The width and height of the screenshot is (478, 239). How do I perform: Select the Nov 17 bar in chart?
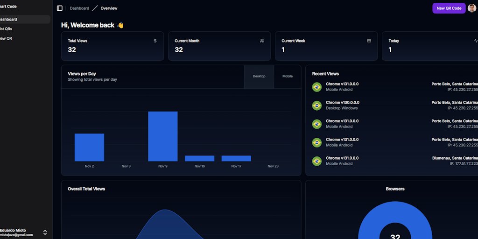[236, 159]
